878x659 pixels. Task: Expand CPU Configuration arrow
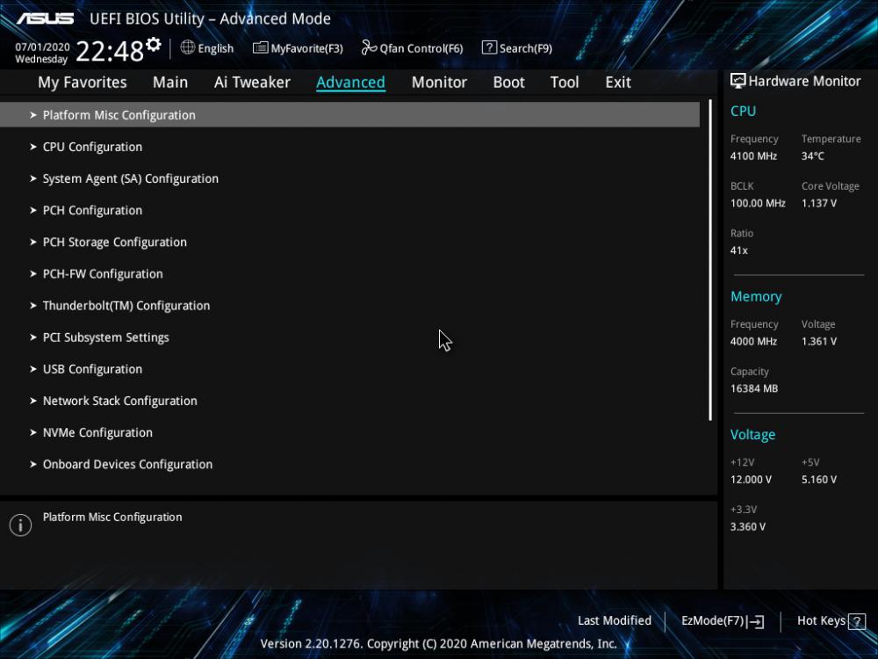33,147
